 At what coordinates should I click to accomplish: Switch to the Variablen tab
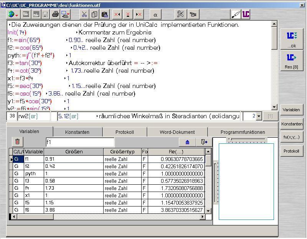30,132
